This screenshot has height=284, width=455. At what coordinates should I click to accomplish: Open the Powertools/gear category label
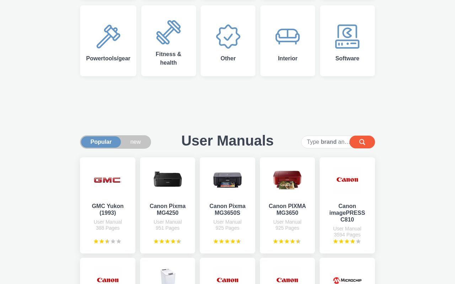(108, 59)
